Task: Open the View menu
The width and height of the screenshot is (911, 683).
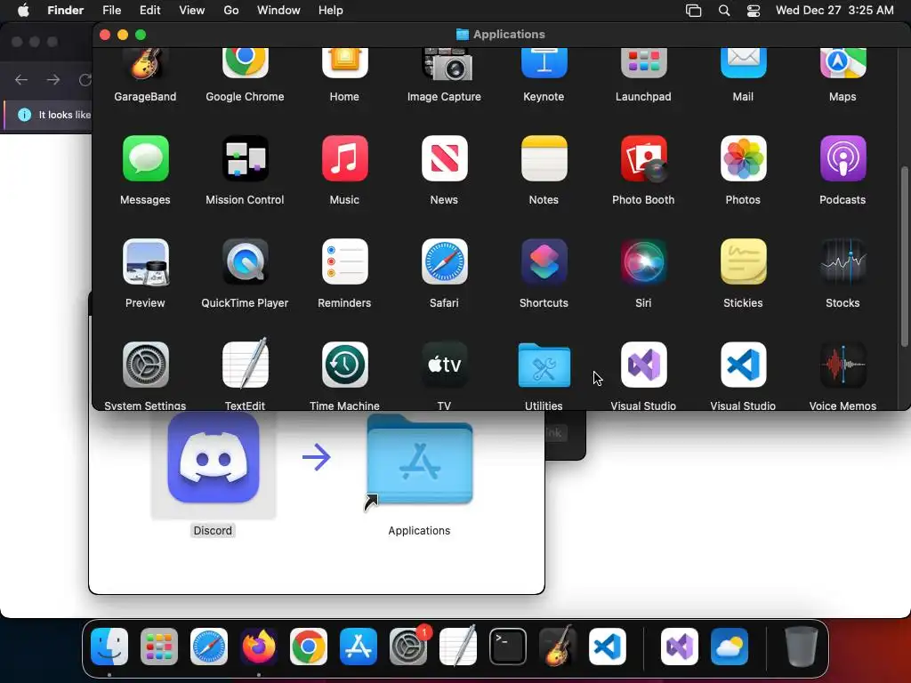Action: click(x=192, y=11)
